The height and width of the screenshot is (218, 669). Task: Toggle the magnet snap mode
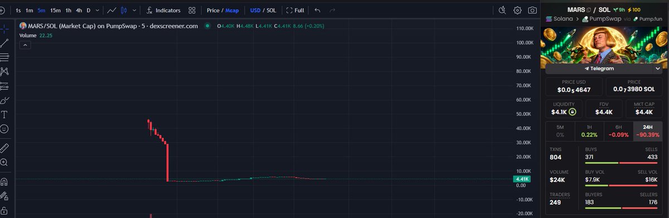[4, 181]
